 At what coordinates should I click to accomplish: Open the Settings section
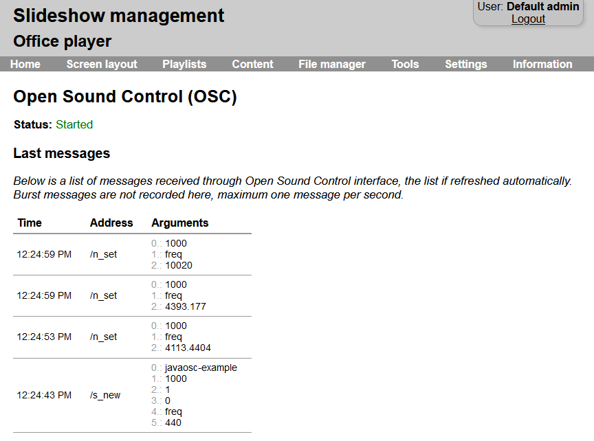coord(465,64)
